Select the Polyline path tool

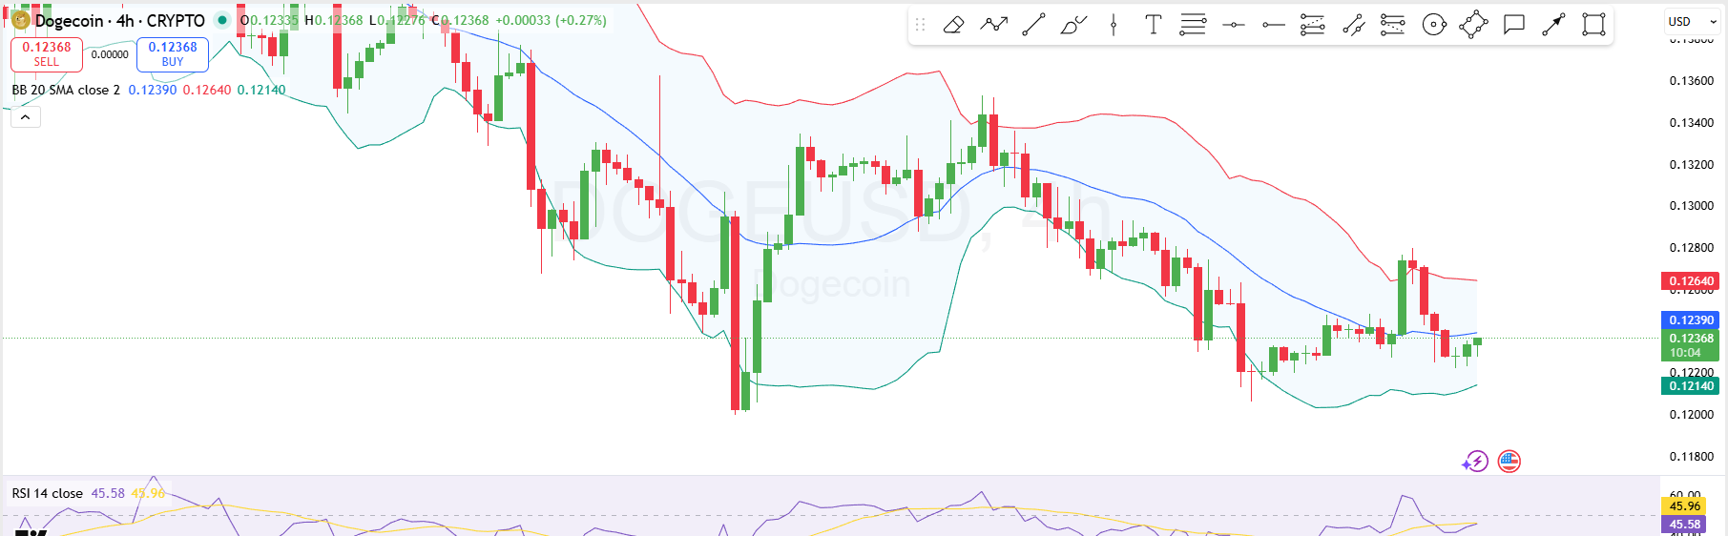(993, 25)
